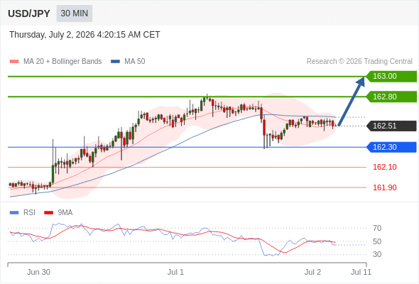Click the blue upward forecast arrow
This screenshot has width=419, height=284.
[352, 101]
